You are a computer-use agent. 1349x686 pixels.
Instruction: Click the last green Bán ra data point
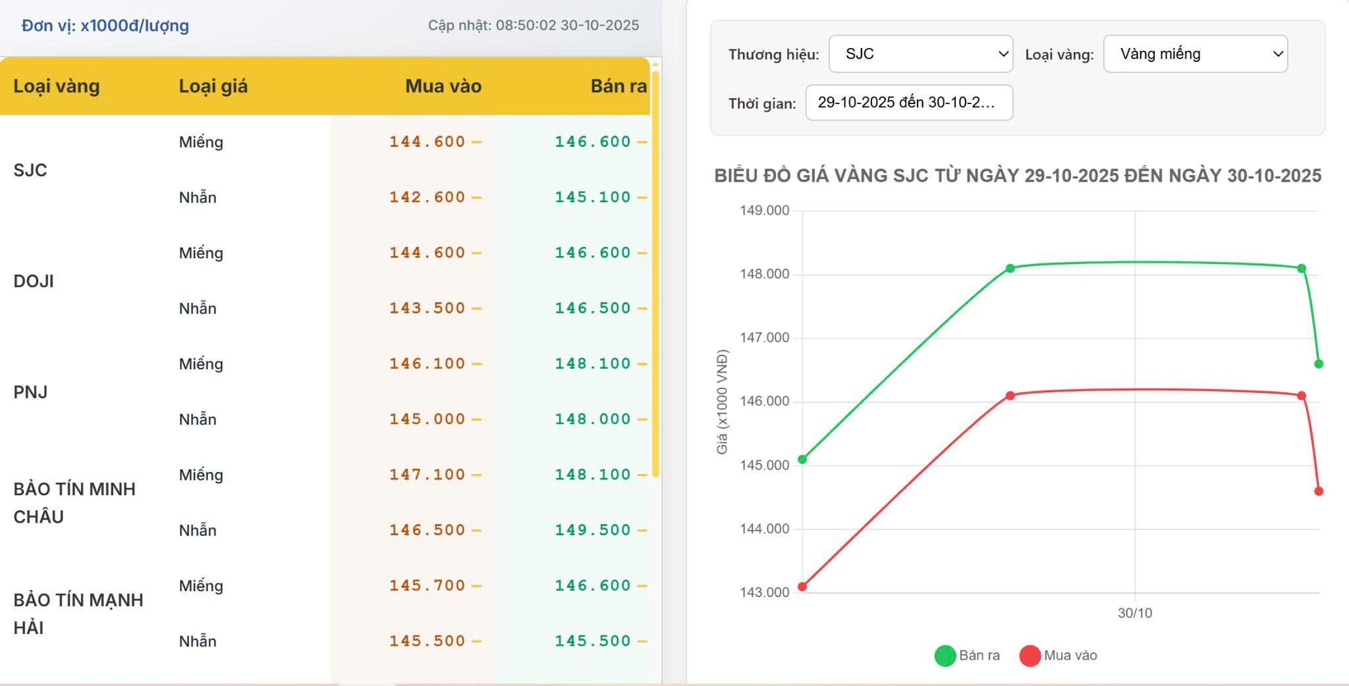(1318, 364)
